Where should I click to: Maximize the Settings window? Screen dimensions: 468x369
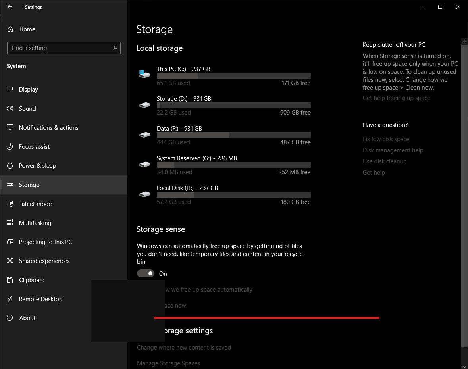[x=440, y=7]
